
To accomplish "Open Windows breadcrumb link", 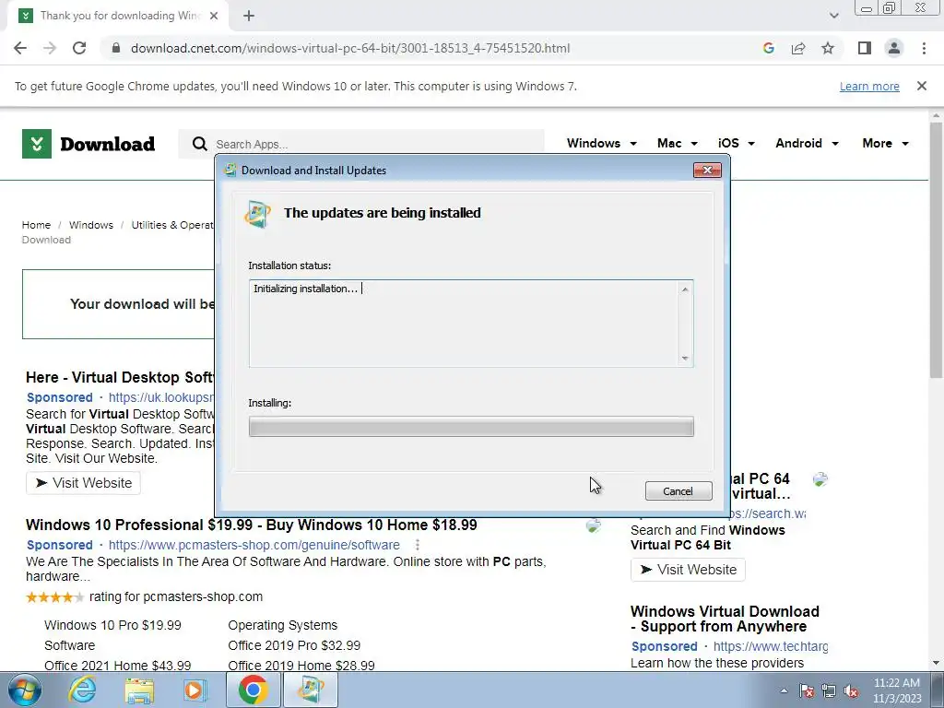I will (91, 225).
